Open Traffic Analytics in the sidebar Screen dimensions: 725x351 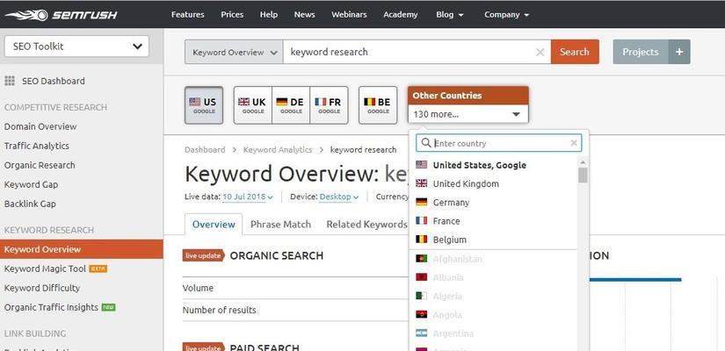click(x=37, y=146)
